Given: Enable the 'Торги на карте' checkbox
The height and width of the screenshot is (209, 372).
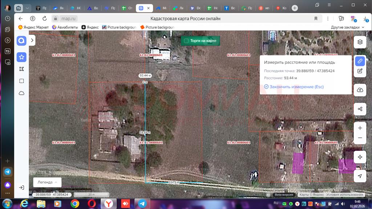Looking at the screenshot, I should 186,41.
